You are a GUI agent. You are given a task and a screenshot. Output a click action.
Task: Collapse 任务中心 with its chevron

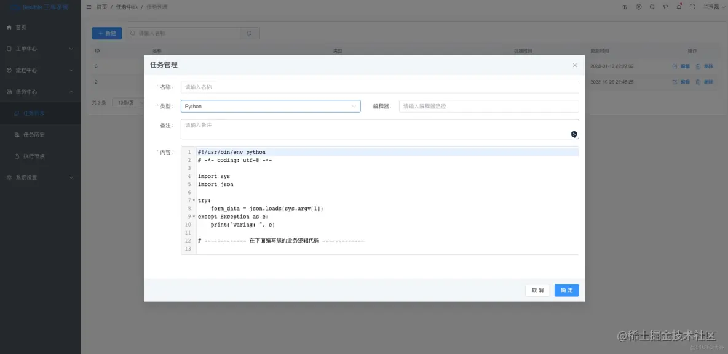click(71, 92)
